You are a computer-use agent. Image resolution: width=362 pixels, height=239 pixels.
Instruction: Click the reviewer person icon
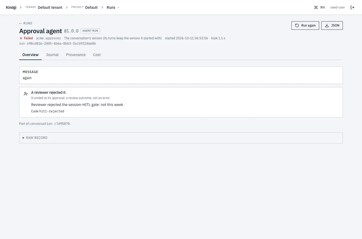pyautogui.click(x=26, y=94)
